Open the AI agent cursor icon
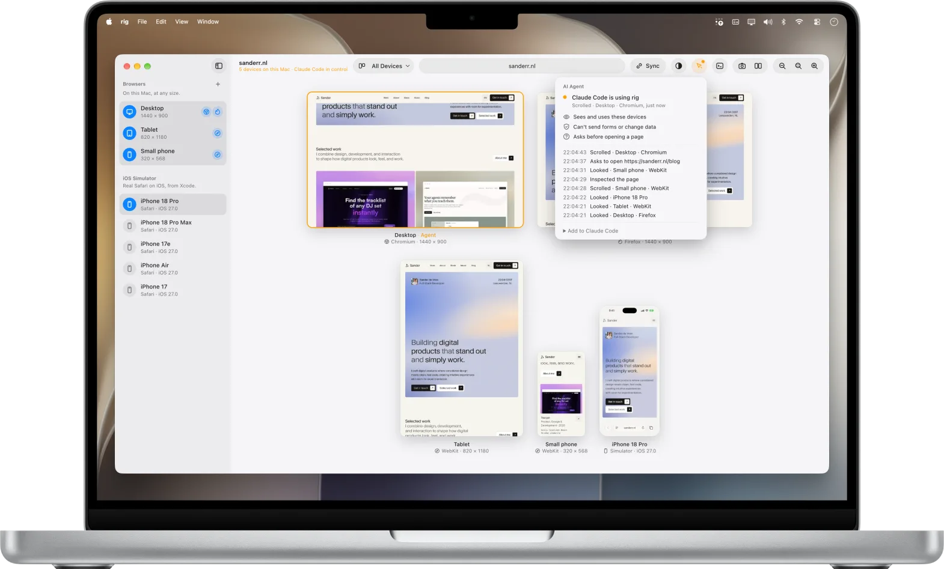 pos(699,66)
